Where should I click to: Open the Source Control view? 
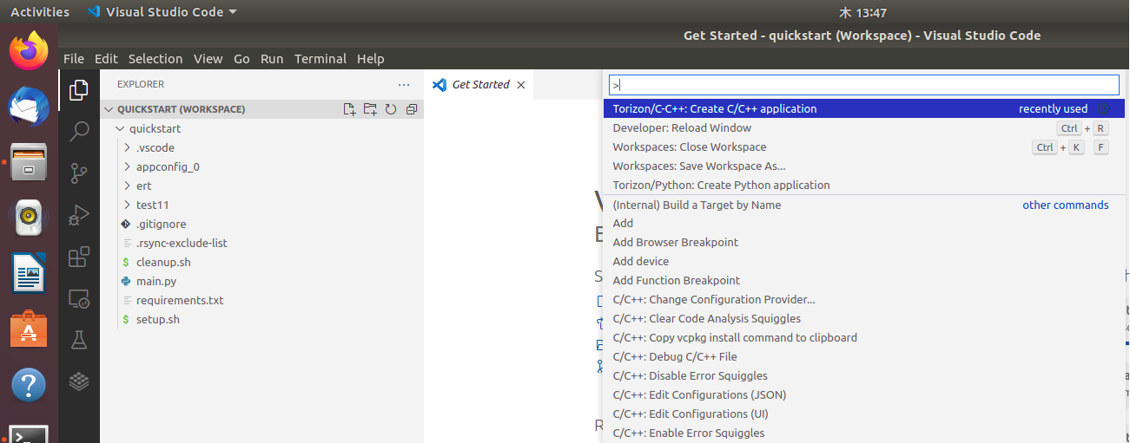79,173
